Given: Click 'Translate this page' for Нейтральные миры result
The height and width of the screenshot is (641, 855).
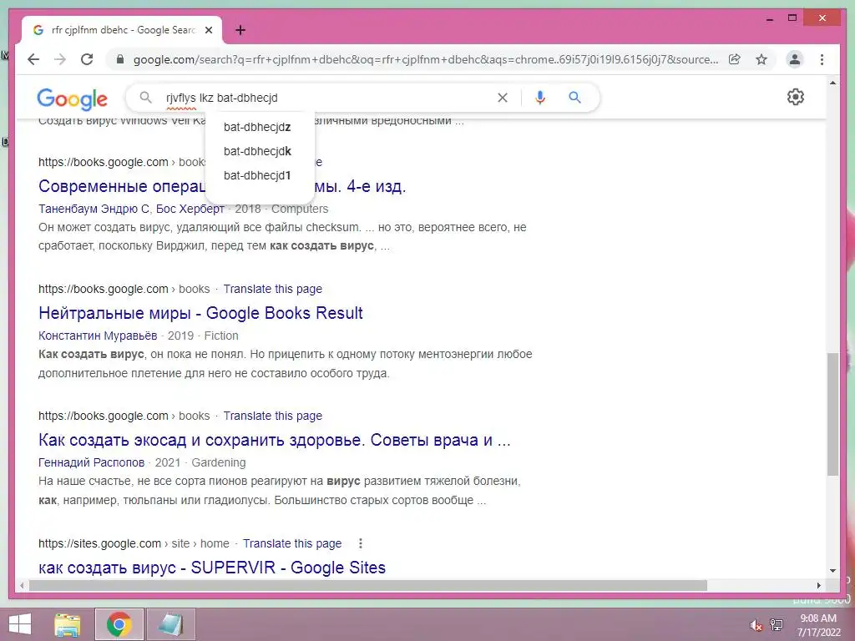Looking at the screenshot, I should coord(273,289).
